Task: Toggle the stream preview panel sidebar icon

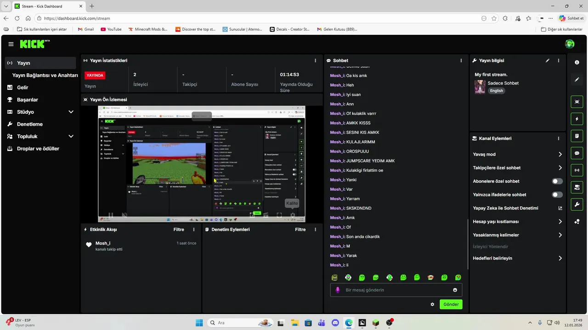Action: coord(577,102)
